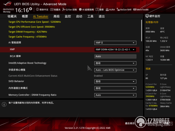
Task: Click the BIOS version copyright line
Action: (87, 128)
